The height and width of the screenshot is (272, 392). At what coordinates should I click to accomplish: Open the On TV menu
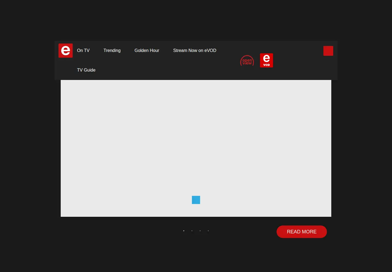(x=83, y=50)
